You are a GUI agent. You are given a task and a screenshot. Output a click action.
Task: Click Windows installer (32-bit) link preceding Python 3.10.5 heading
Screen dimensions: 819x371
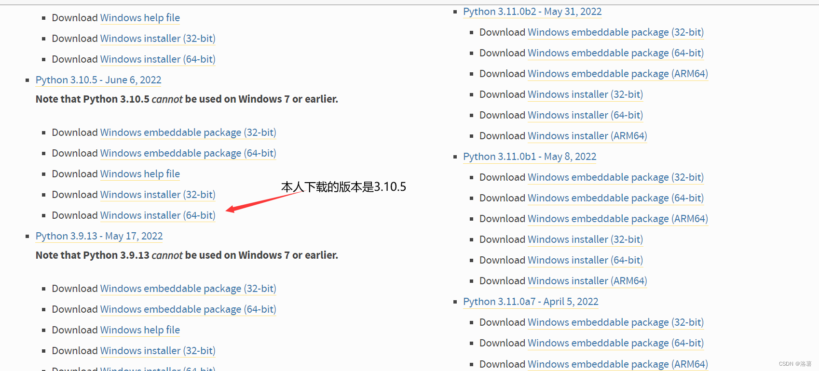point(158,39)
